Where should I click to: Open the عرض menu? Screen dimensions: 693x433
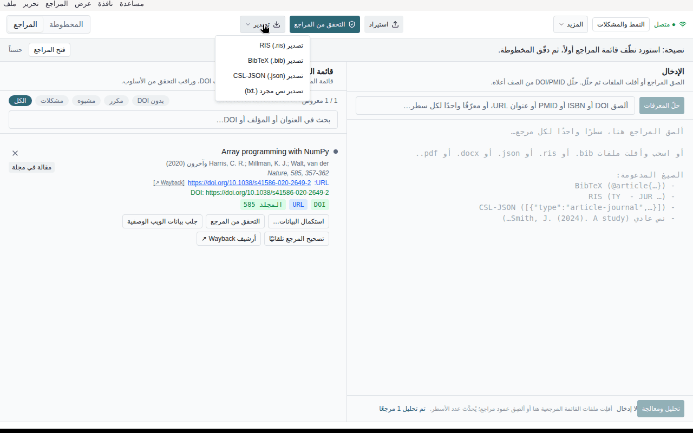(83, 4)
